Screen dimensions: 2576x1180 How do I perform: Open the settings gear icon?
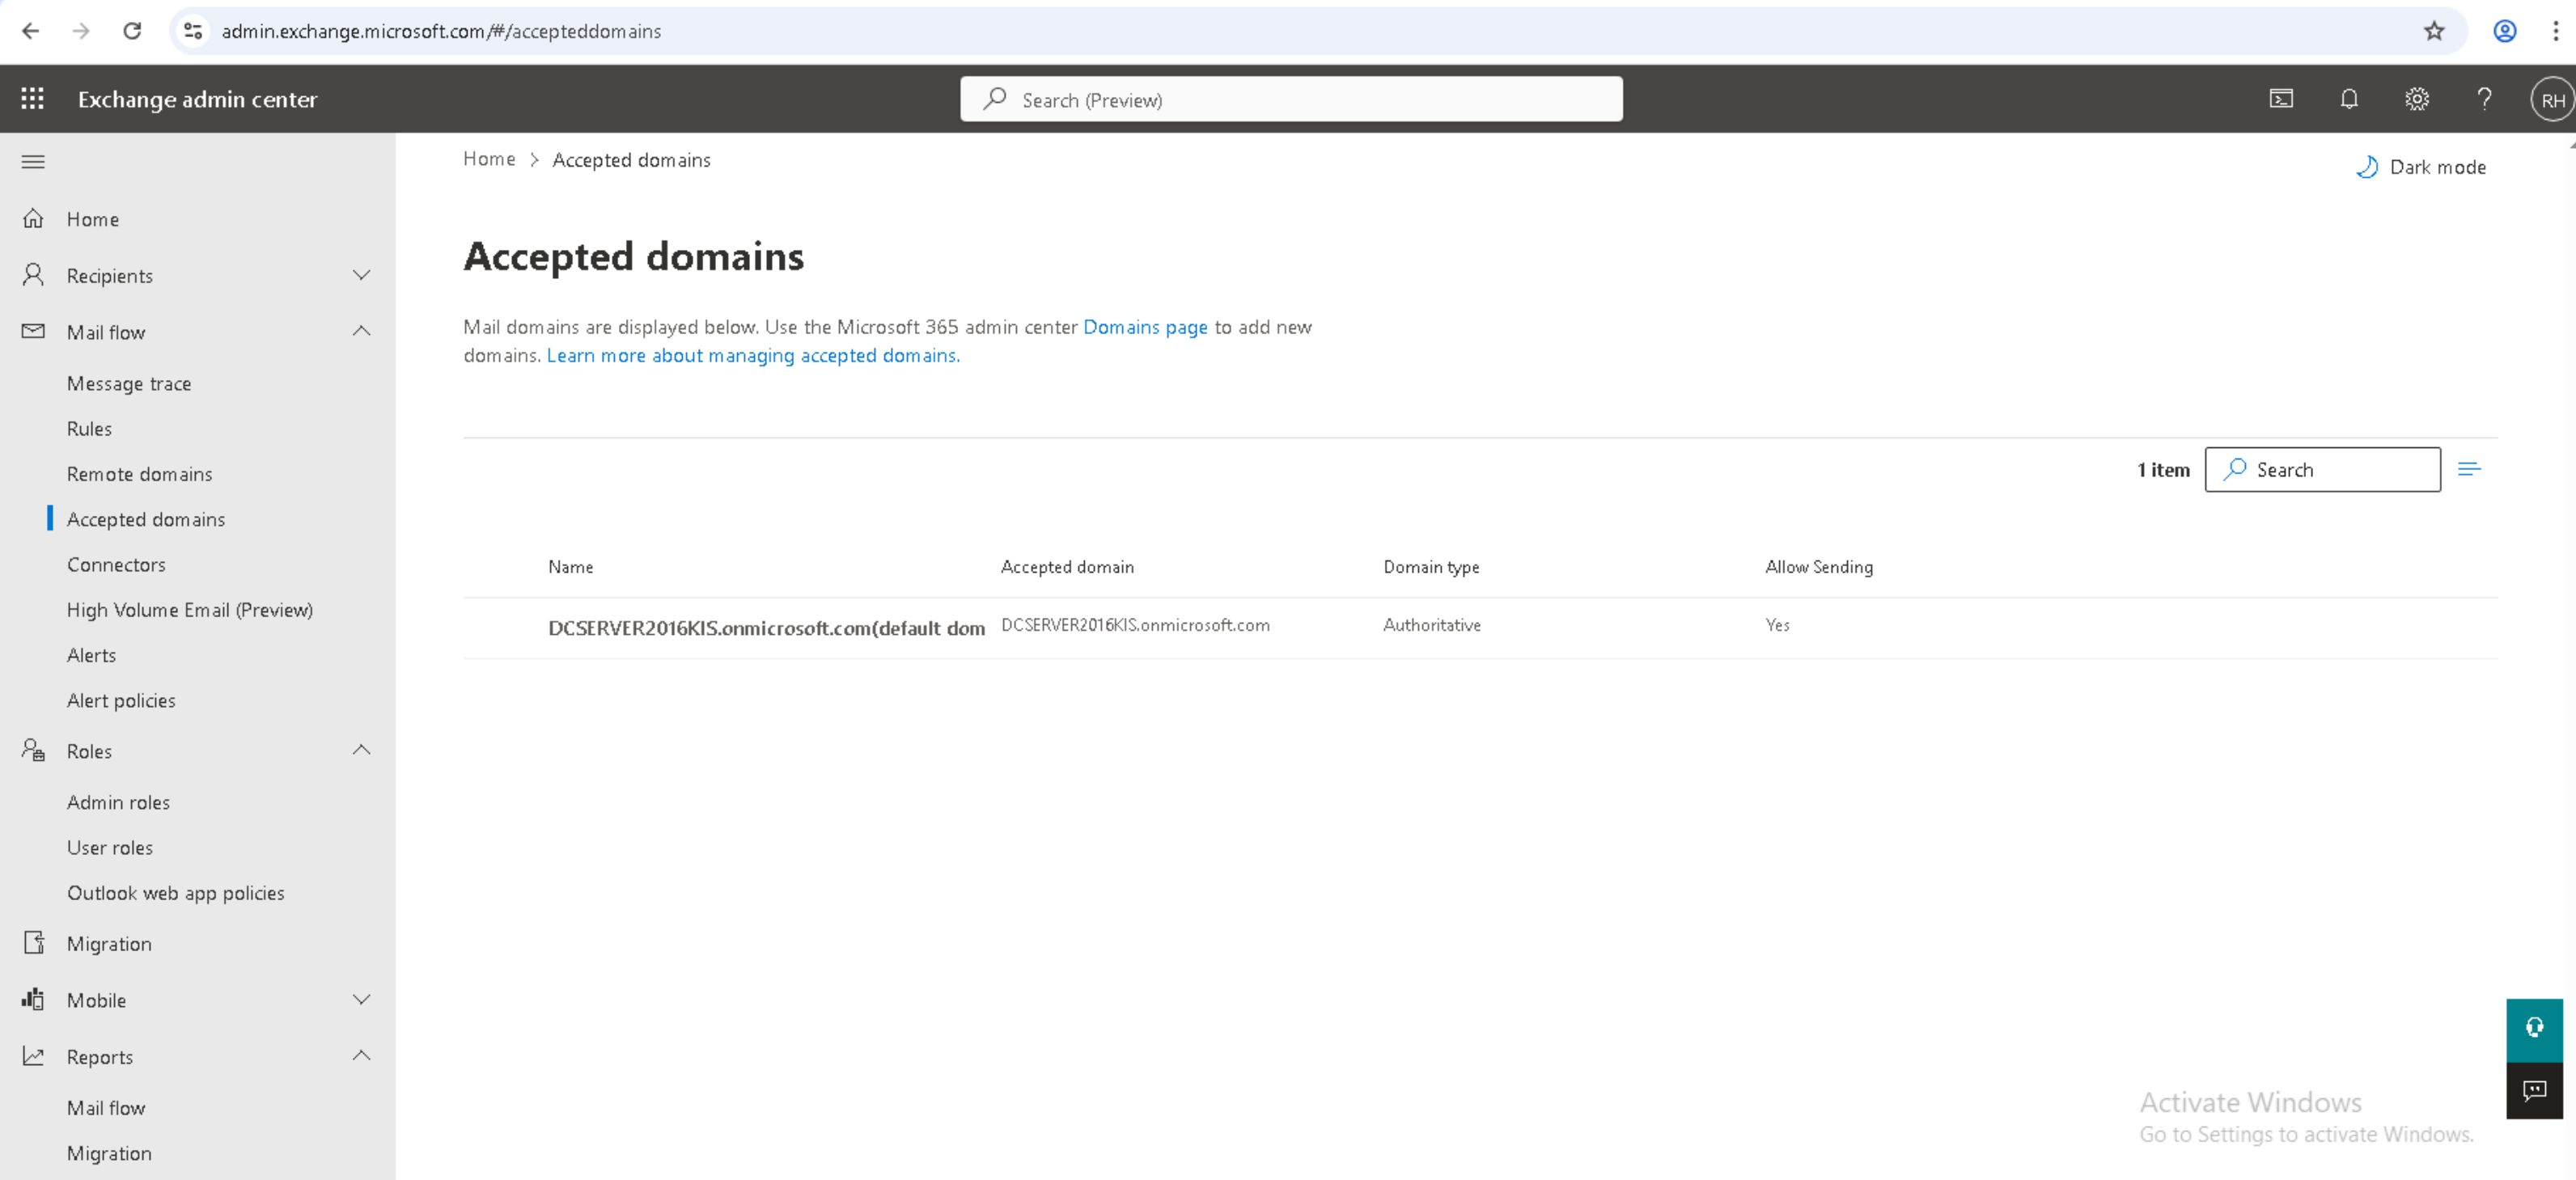click(2417, 99)
